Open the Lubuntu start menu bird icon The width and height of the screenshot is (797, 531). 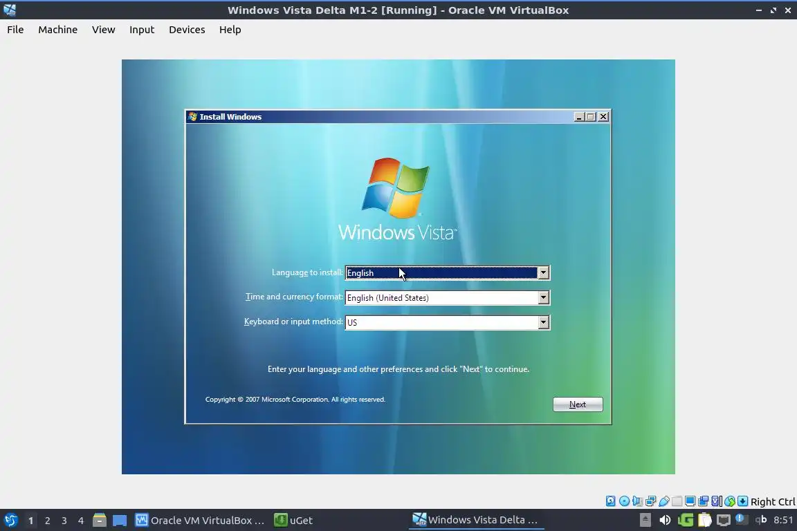pos(10,521)
